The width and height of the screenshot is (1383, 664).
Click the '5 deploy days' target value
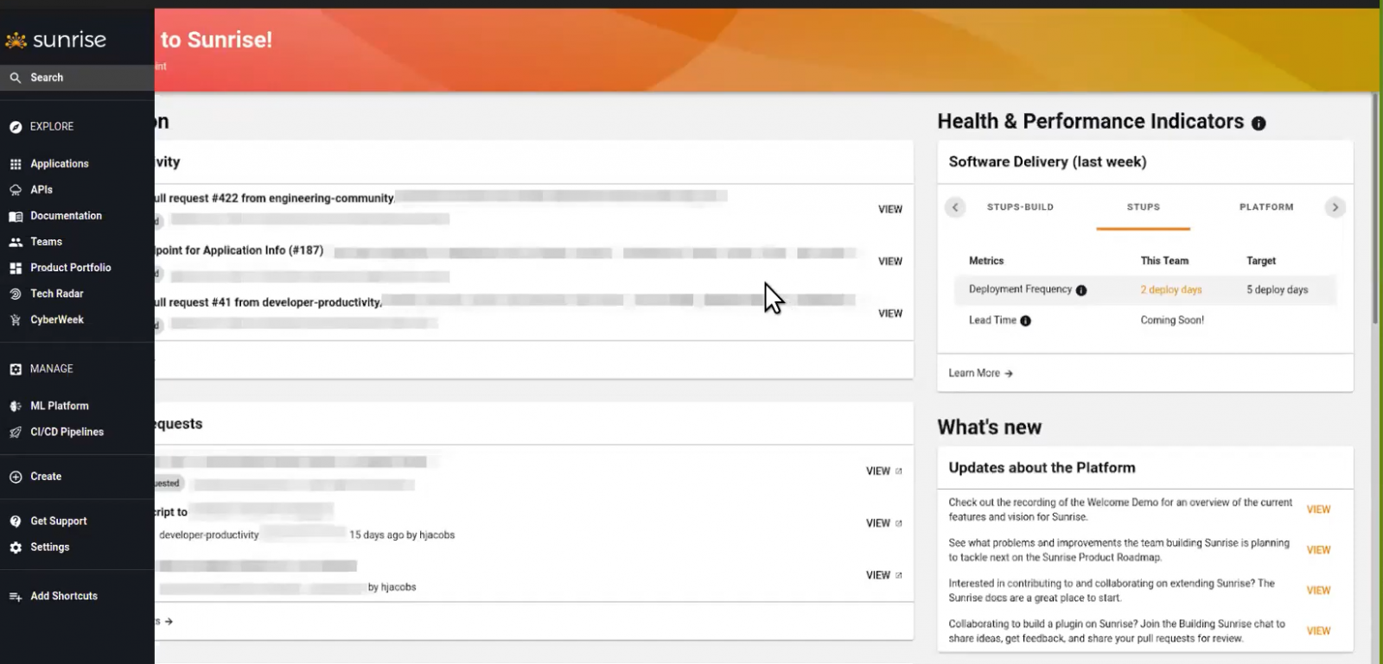pyautogui.click(x=1277, y=290)
